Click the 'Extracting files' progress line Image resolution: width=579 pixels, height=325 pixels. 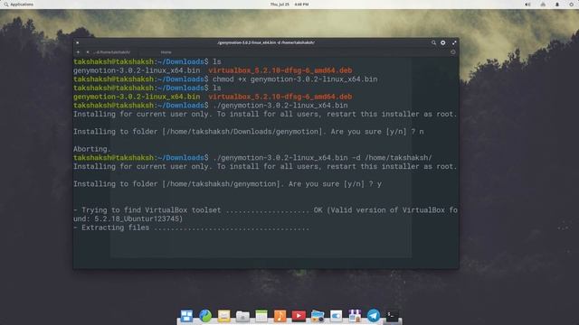click(191, 227)
